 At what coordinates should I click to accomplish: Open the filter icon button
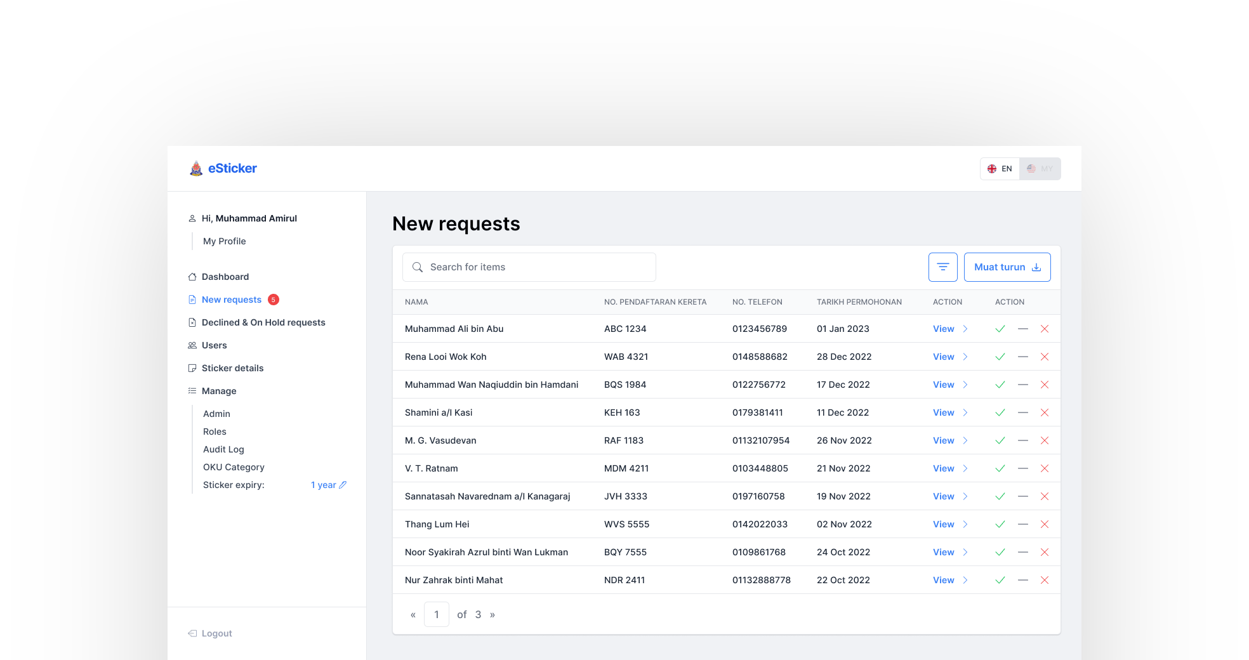[942, 267]
